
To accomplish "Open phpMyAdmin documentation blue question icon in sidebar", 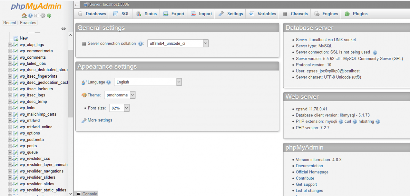I will 30,16.
